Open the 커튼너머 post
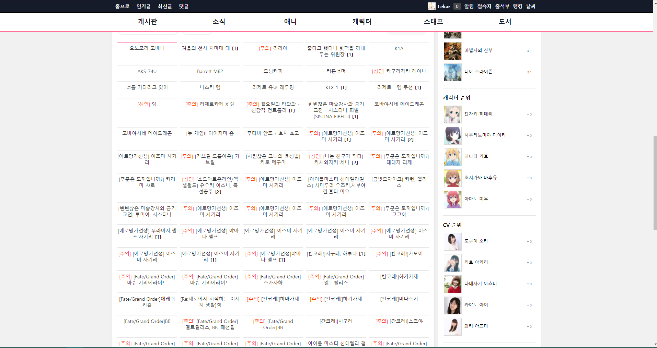 click(336, 71)
